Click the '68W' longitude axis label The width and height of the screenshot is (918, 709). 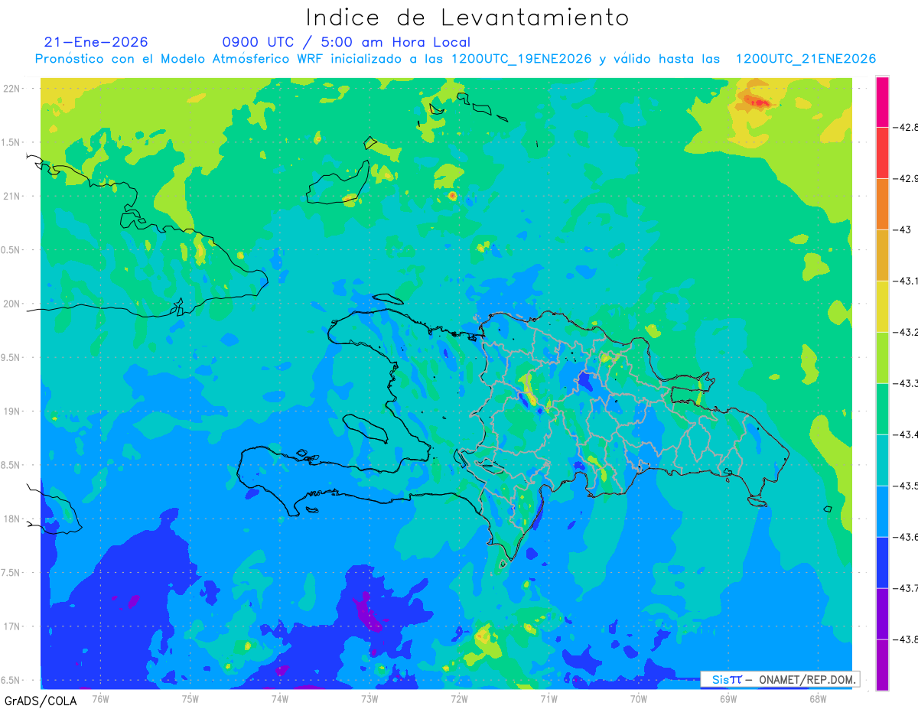tap(817, 698)
